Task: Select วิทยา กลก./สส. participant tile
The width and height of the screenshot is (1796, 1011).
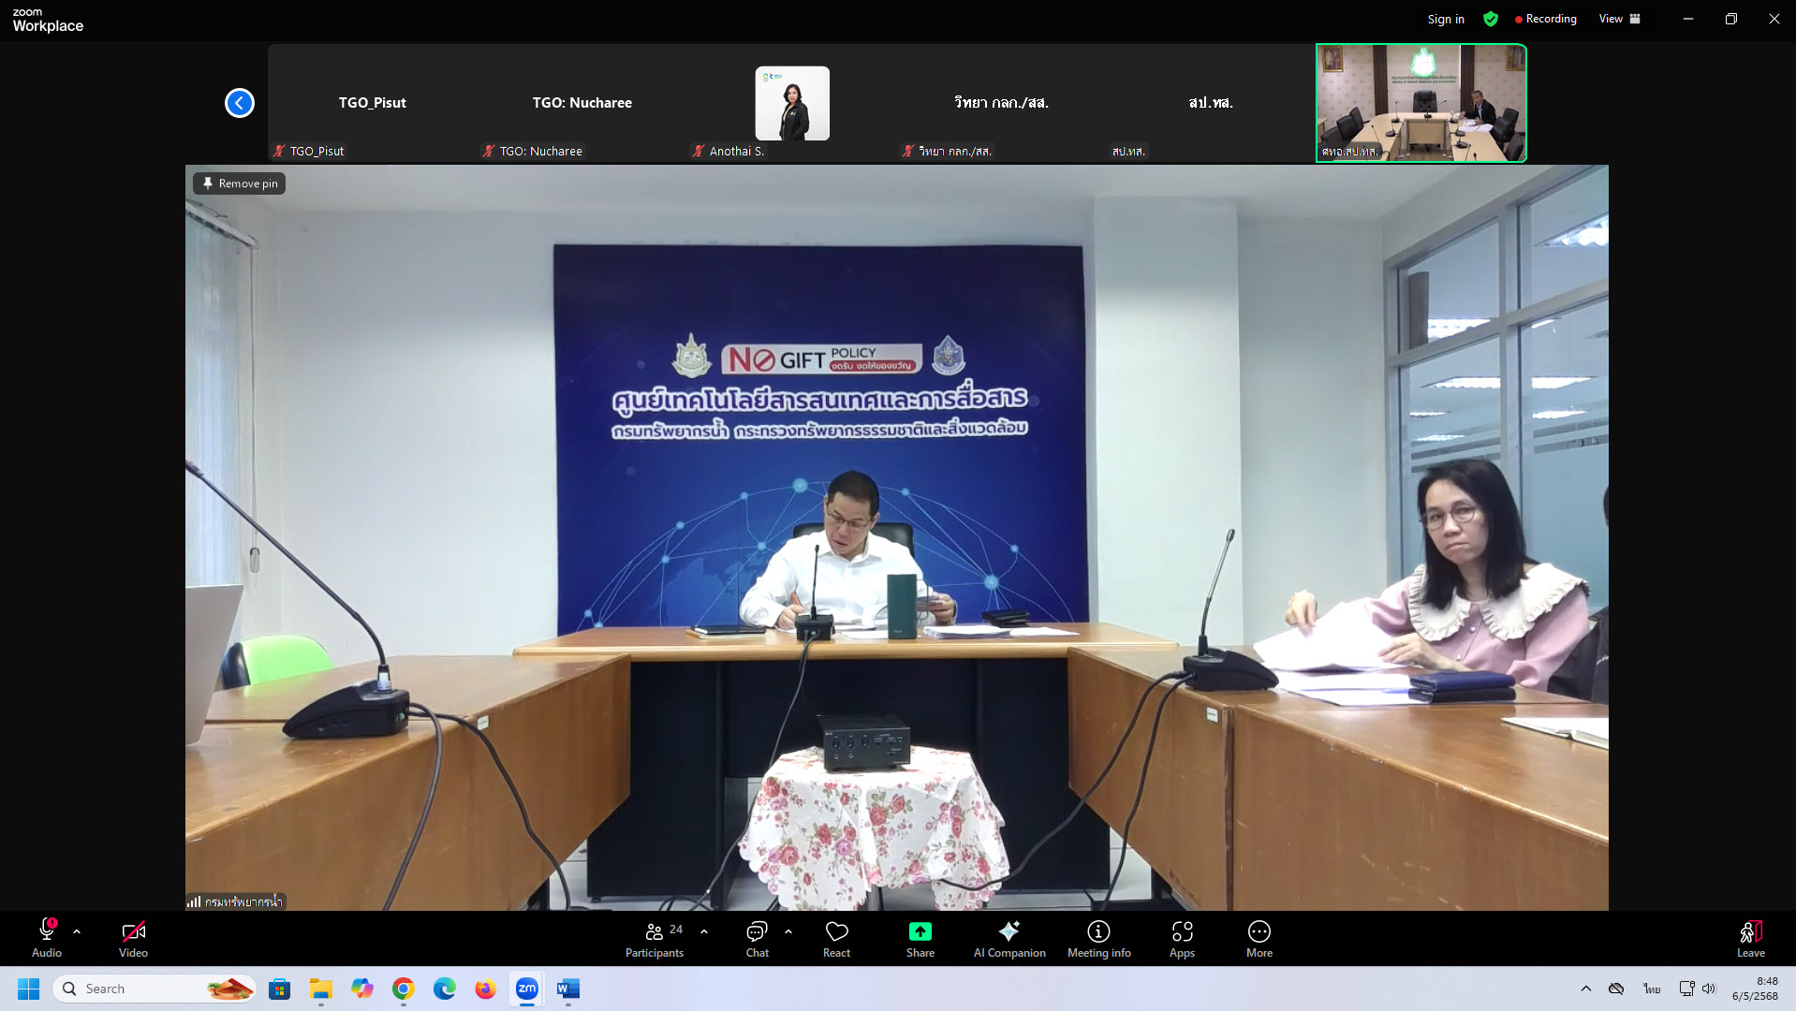Action: 1002,103
